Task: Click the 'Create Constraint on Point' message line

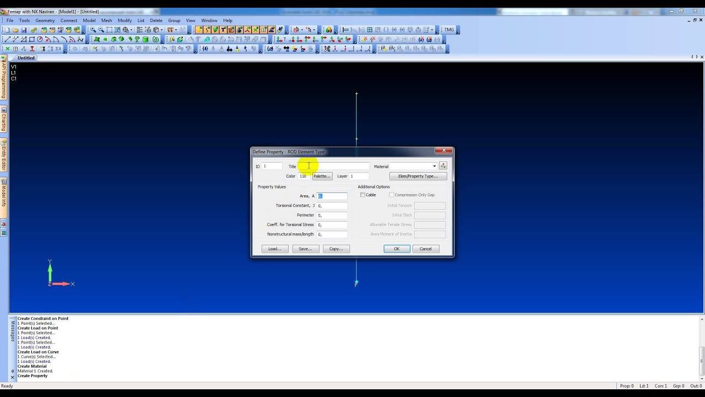Action: [43, 318]
